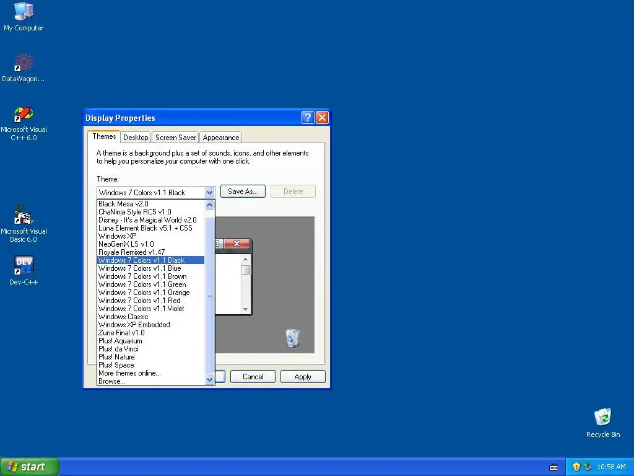Choose Black Mesa v2.0 theme
The image size is (634, 476).
tap(151, 203)
